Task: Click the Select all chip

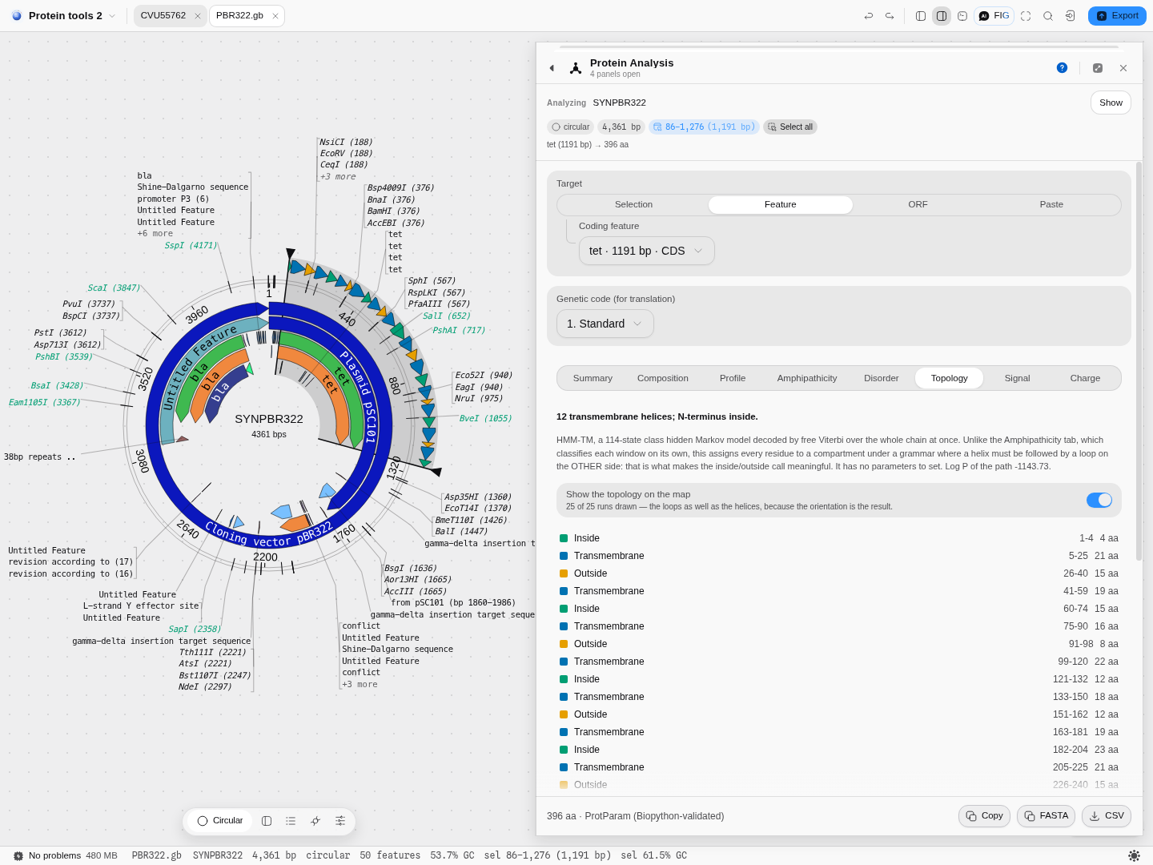Action: [x=790, y=127]
